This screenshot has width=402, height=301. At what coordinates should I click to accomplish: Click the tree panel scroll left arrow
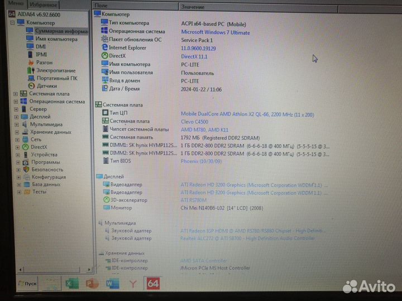coord(21,269)
